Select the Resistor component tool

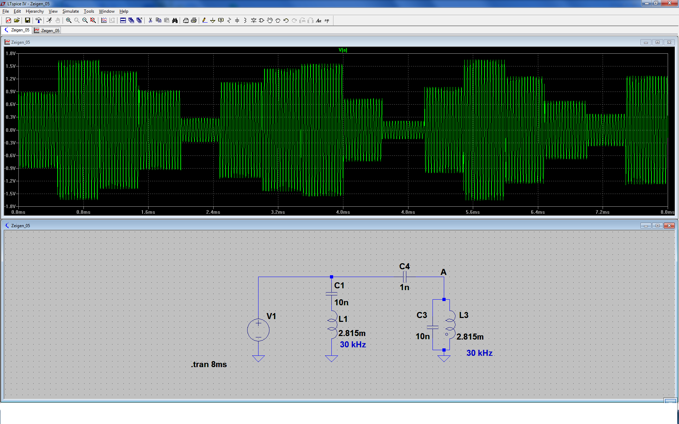(x=229, y=20)
